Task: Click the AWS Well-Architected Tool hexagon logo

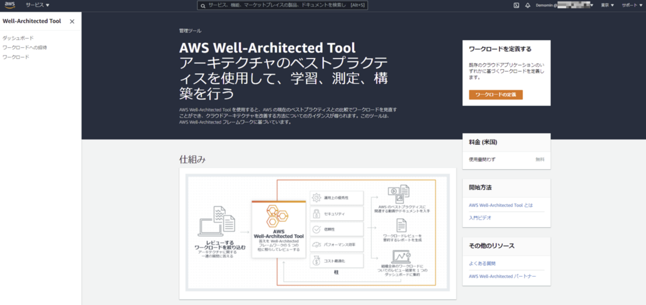Action: tap(277, 216)
